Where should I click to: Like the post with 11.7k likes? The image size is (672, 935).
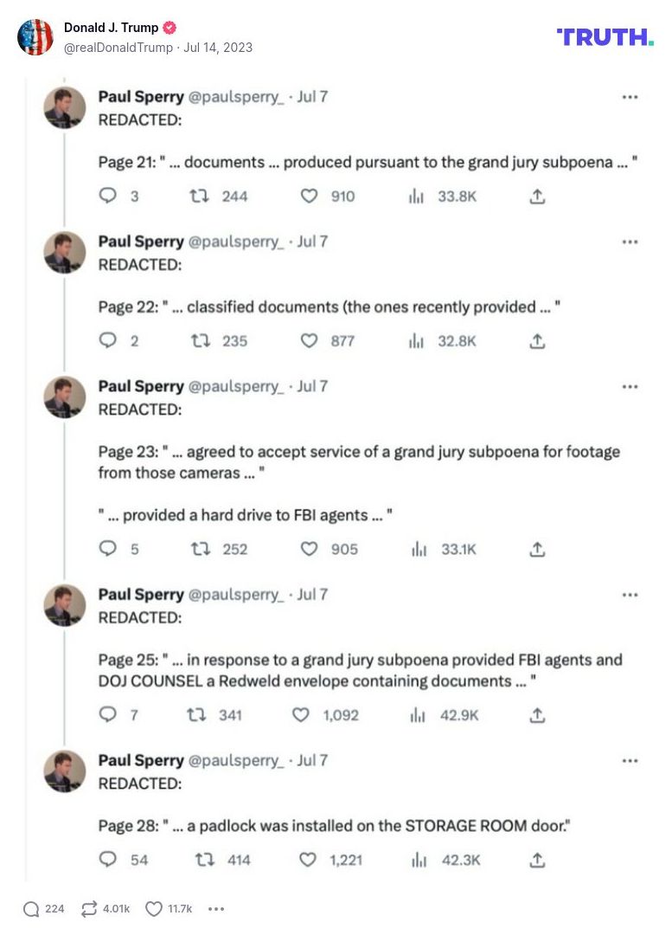[154, 908]
